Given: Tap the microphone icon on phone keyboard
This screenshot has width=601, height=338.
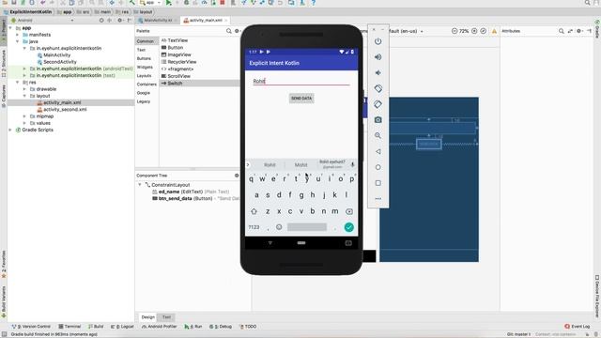Looking at the screenshot, I should coord(352,164).
